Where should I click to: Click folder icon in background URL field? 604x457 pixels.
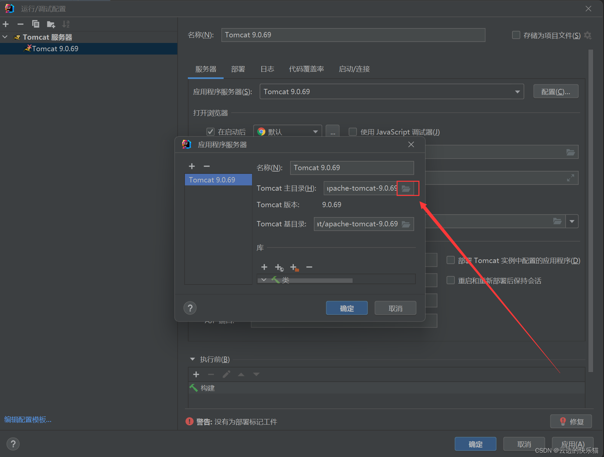pyautogui.click(x=571, y=152)
